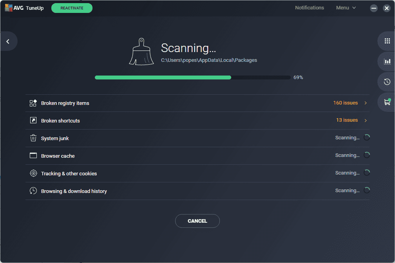Click the Tracking cookies target icon
Viewport: 395px width, 263px height.
33,173
